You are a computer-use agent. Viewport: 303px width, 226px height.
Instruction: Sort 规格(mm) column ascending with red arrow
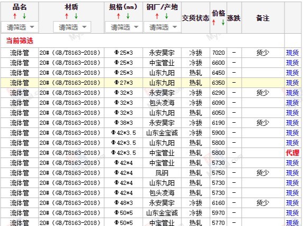tap(118, 16)
